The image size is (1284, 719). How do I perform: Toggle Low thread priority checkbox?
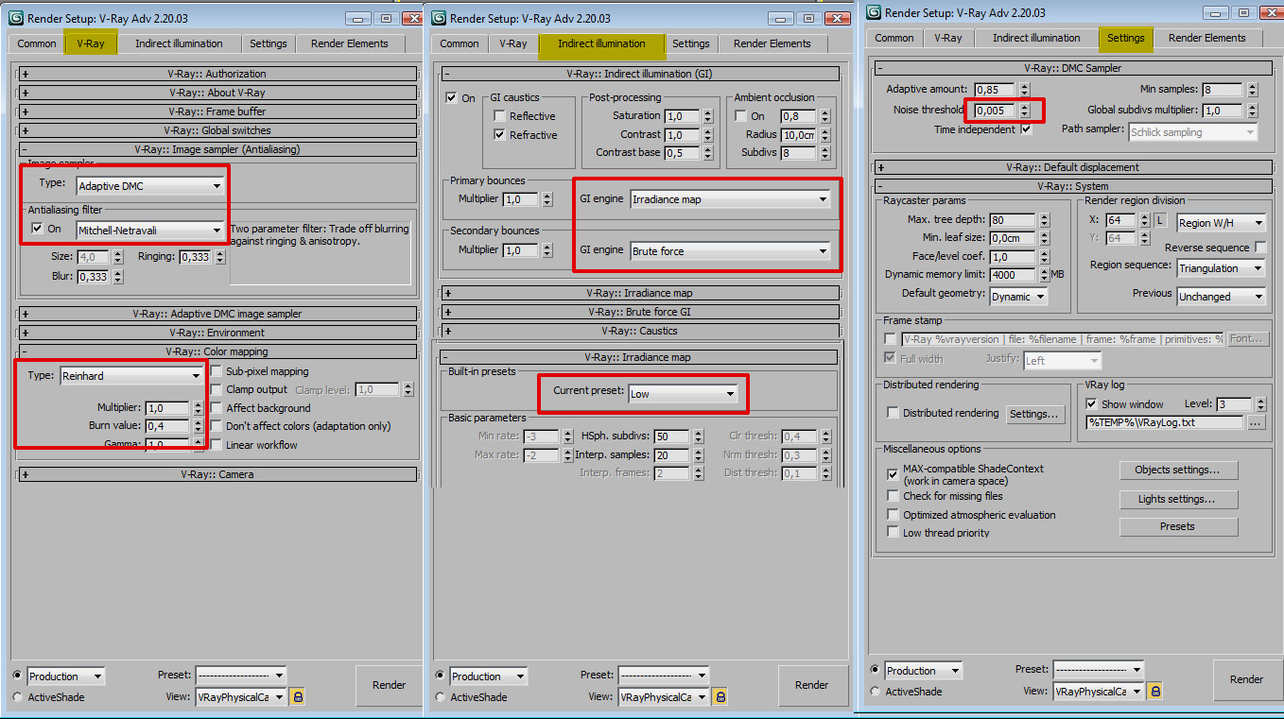click(x=893, y=533)
